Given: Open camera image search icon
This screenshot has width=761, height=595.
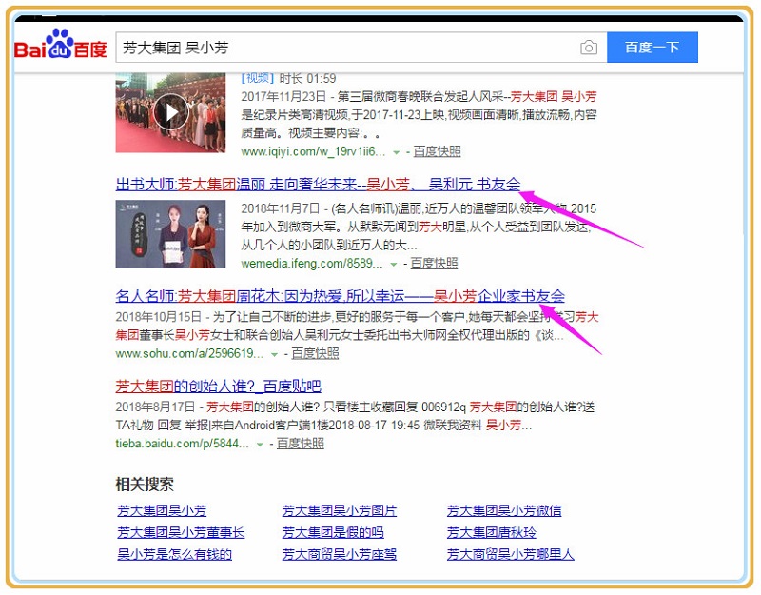Looking at the screenshot, I should click(589, 48).
